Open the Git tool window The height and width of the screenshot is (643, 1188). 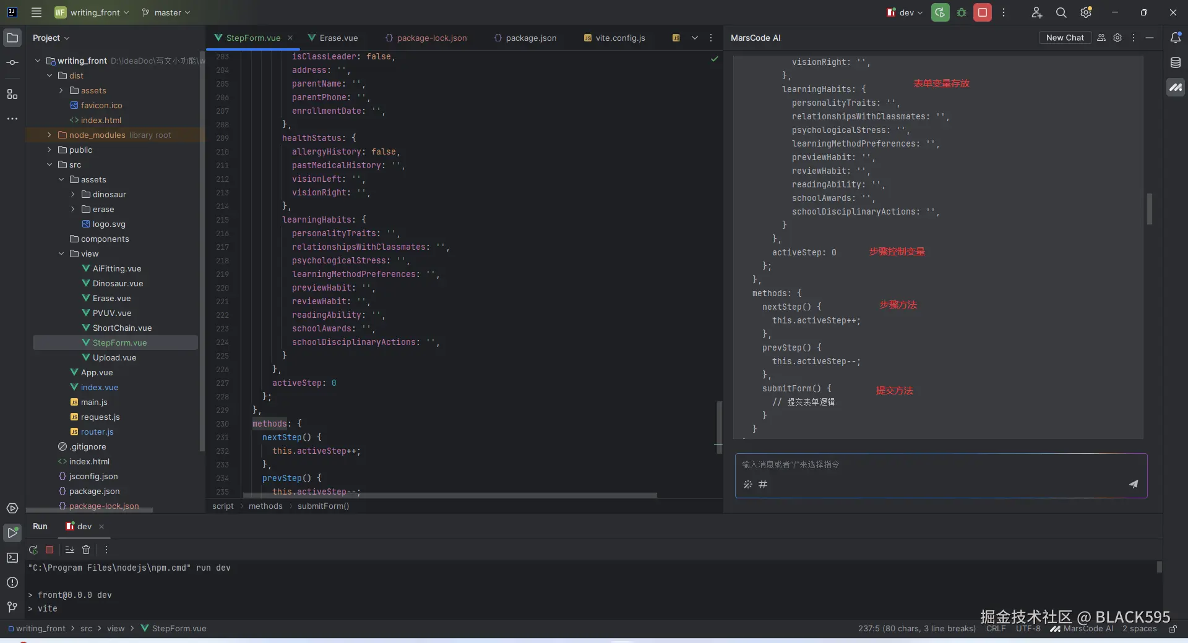pyautogui.click(x=12, y=607)
